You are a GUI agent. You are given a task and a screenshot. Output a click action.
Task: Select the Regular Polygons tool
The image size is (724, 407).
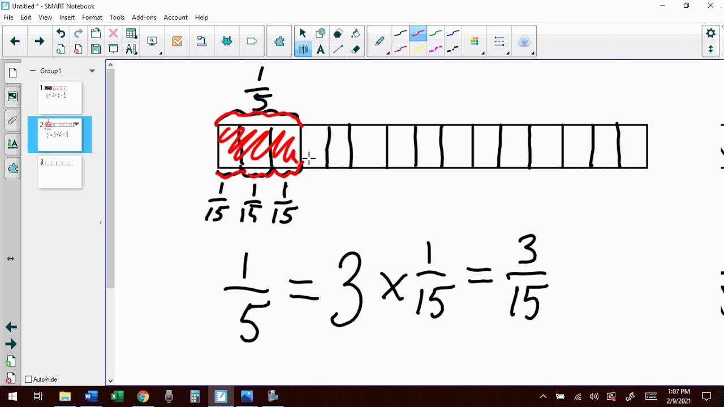(x=338, y=33)
